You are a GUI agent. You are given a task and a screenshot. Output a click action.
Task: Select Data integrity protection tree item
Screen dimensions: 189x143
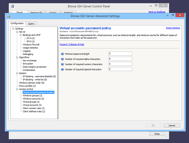point(35,67)
